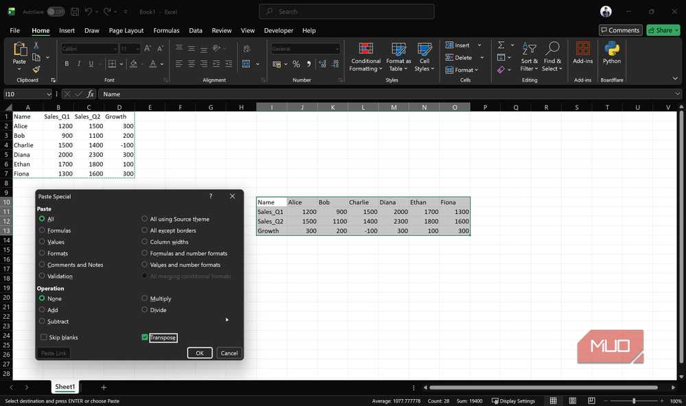Viewport: 686px width, 406px height.
Task: Add a new sheet with plus button
Action: coord(104,387)
